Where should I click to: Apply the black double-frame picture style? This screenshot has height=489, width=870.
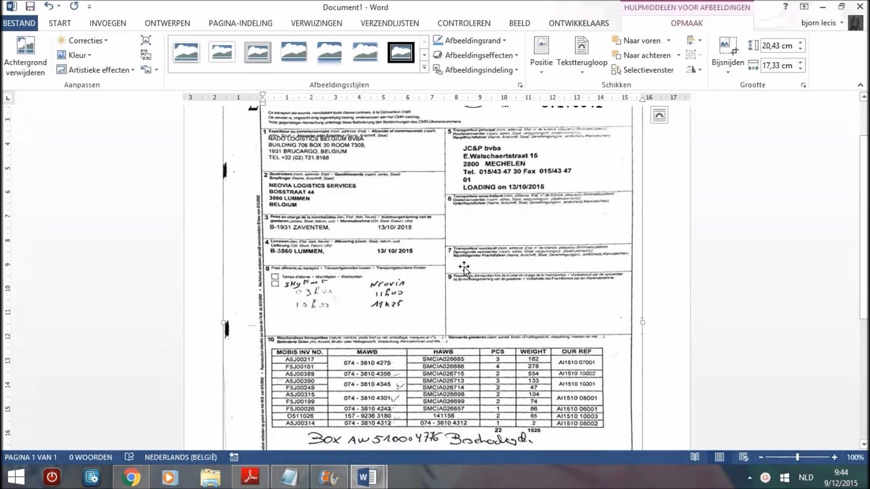point(401,52)
